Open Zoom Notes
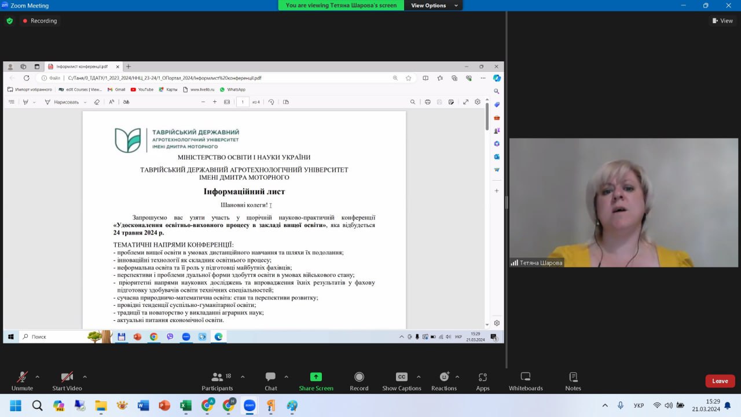This screenshot has width=741, height=417. click(573, 381)
